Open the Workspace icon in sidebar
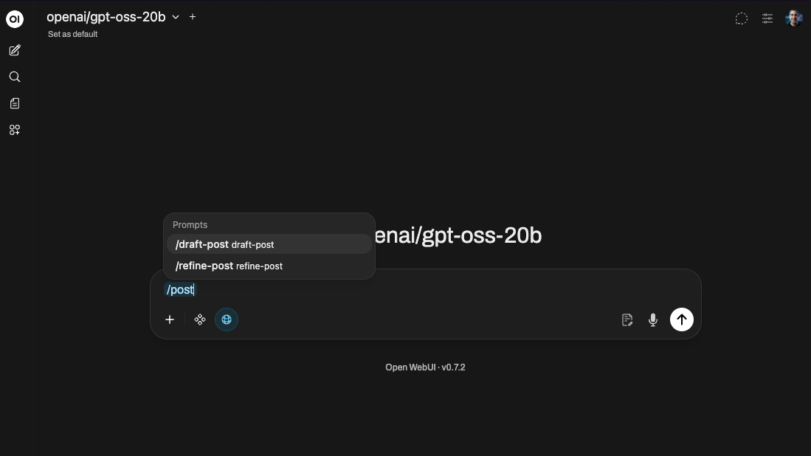811x456 pixels. pyautogui.click(x=15, y=130)
